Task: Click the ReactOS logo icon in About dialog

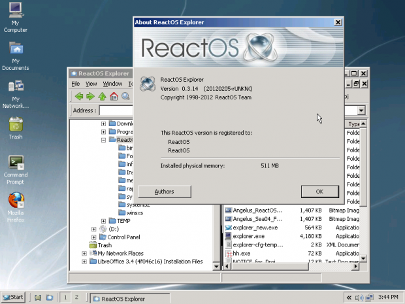Action: 148,84
